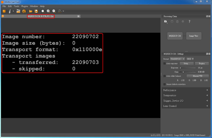Click the orange stop acquisition square icon

(4, 11)
